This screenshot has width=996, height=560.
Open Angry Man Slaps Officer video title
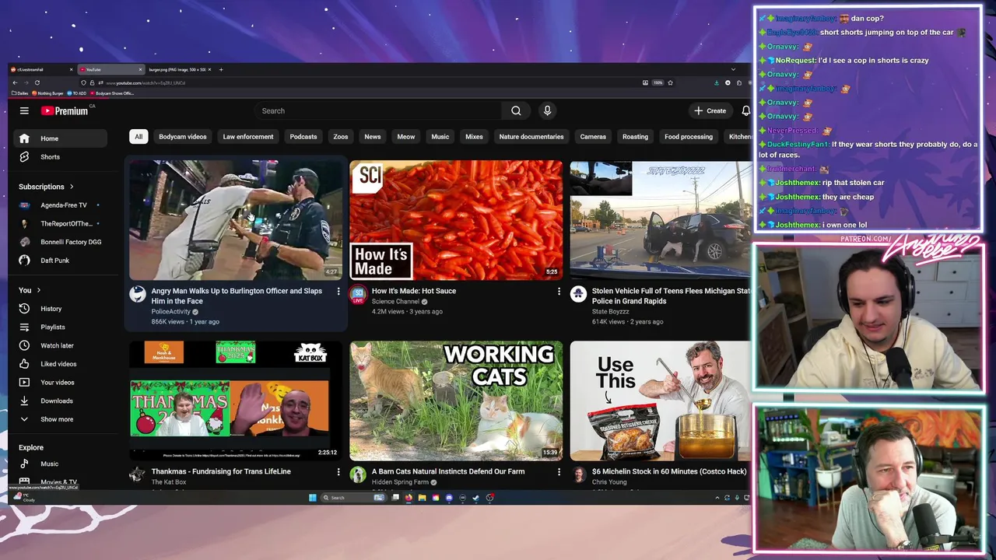pos(237,296)
